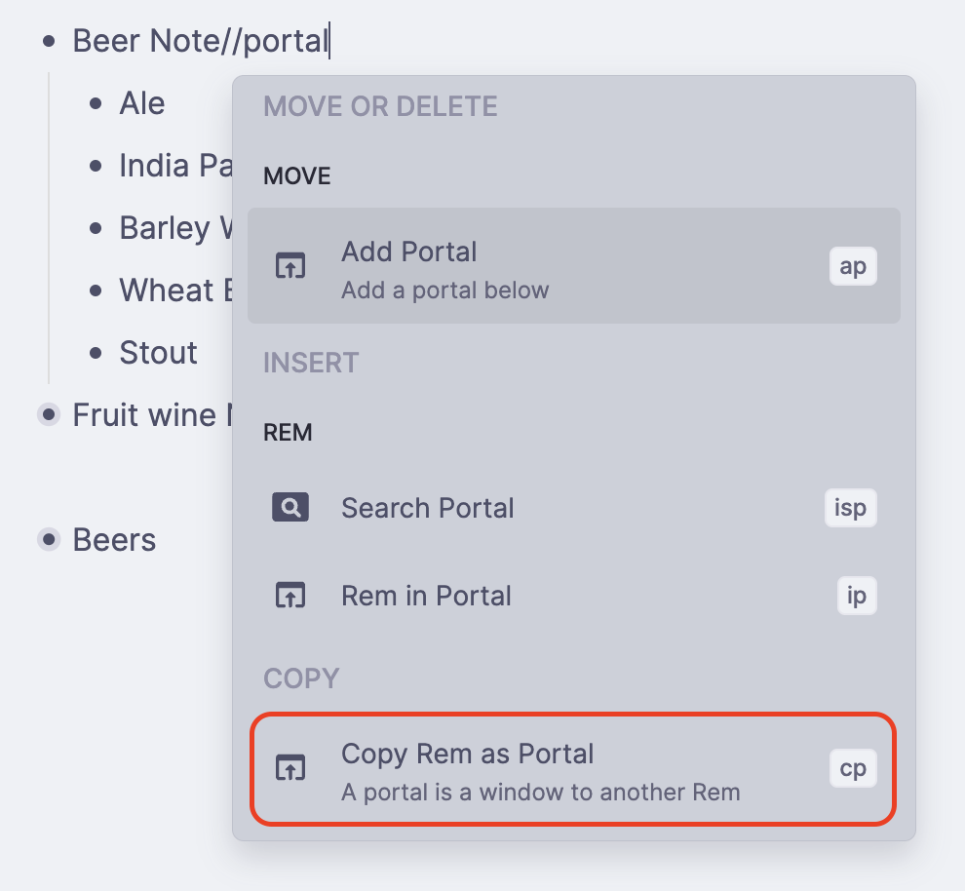The width and height of the screenshot is (965, 891).
Task: Click the Add Portal icon
Action: (x=290, y=265)
